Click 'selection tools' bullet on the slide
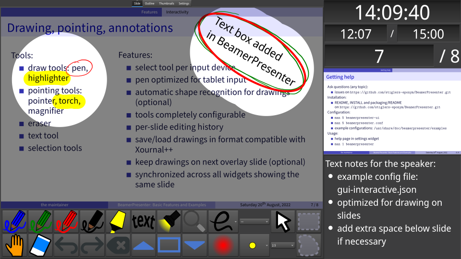461x259 pixels. point(55,148)
